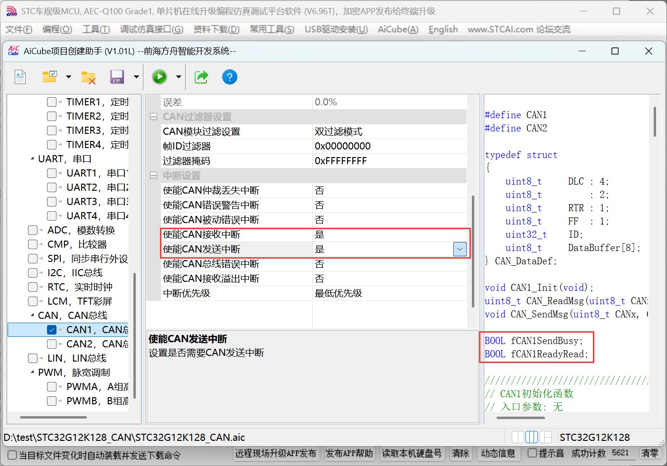Click the 清零 button

(x=650, y=454)
